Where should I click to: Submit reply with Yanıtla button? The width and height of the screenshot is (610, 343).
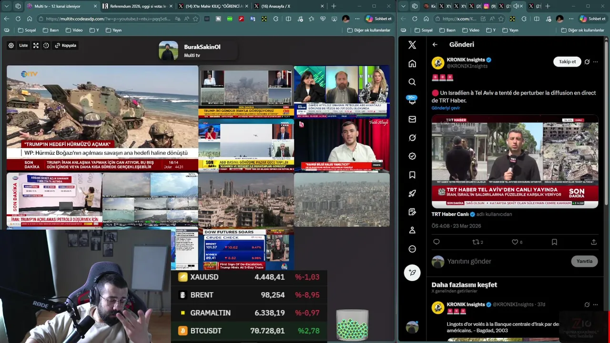[x=584, y=261]
